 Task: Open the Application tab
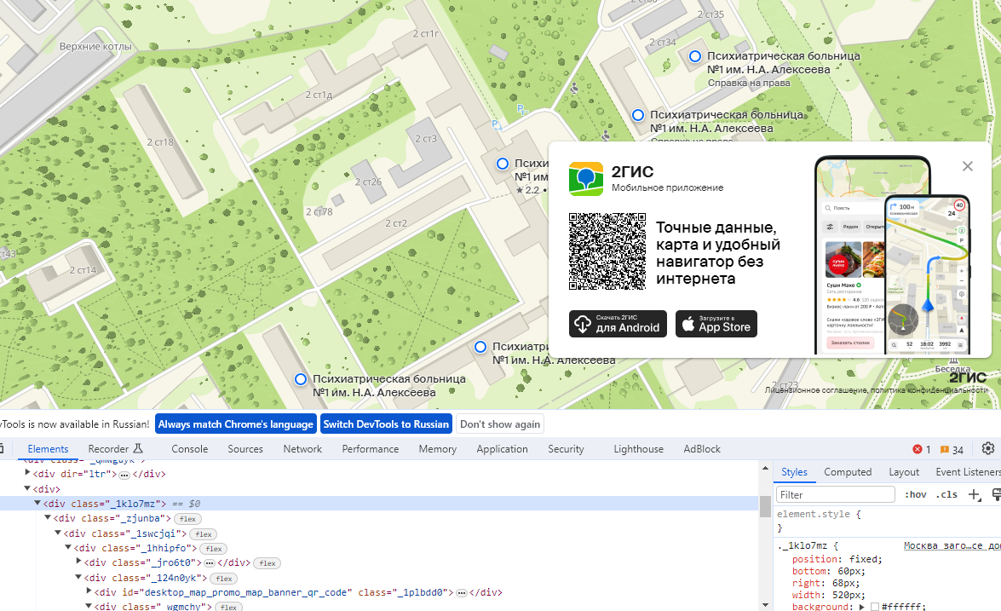click(x=502, y=449)
